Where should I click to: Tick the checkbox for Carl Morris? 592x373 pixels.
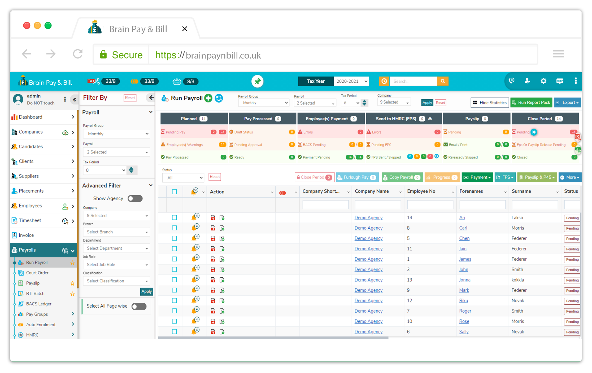click(x=174, y=228)
